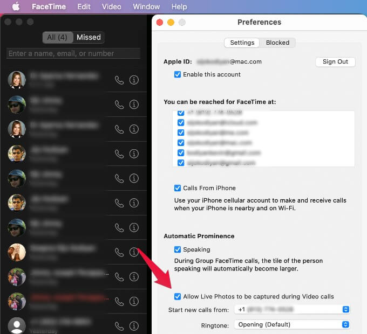Image resolution: width=367 pixels, height=334 pixels.
Task: Click the generic silhouette avatar in the last row
Action: point(17,325)
